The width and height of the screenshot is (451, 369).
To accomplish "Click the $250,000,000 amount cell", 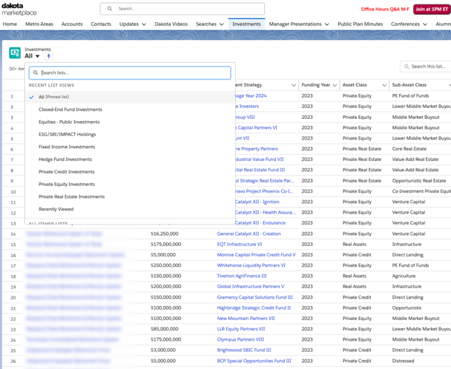I will 166,265.
